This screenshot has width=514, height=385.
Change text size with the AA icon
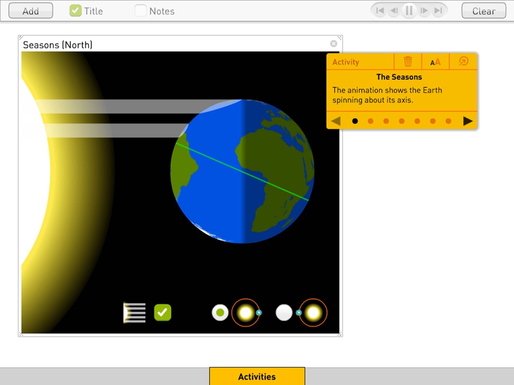[x=435, y=62]
